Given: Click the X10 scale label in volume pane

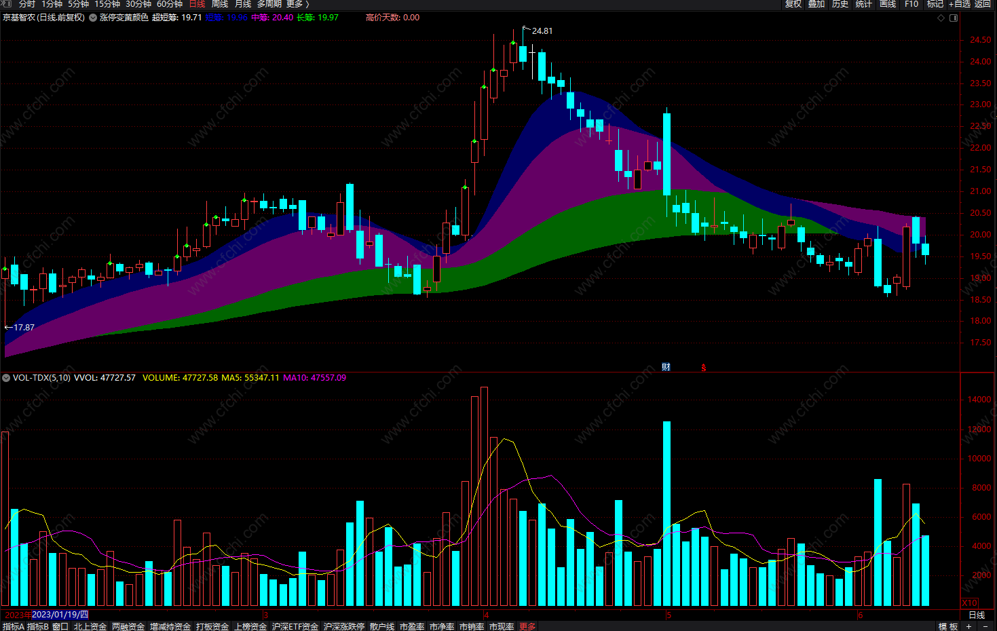Looking at the screenshot, I should (969, 603).
